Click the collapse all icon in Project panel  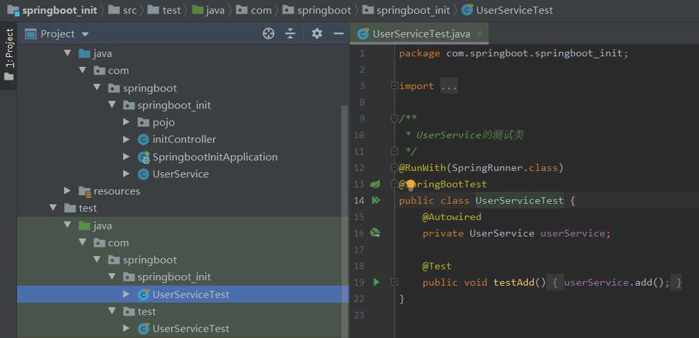point(291,33)
